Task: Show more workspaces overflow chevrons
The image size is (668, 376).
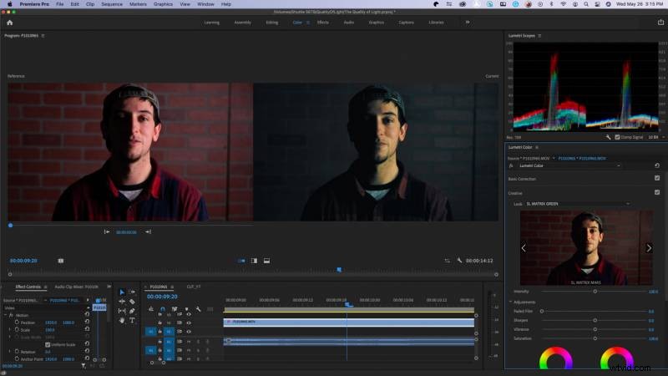Action: coord(468,23)
